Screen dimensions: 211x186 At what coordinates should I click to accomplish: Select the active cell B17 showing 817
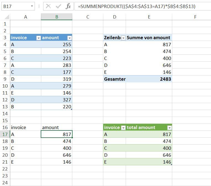point(57,134)
